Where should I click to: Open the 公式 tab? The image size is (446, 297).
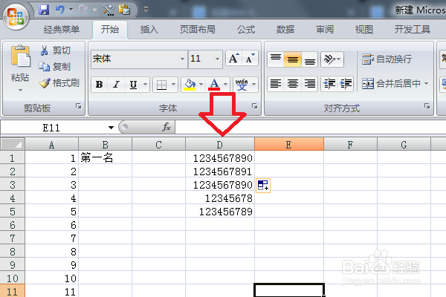(x=246, y=29)
